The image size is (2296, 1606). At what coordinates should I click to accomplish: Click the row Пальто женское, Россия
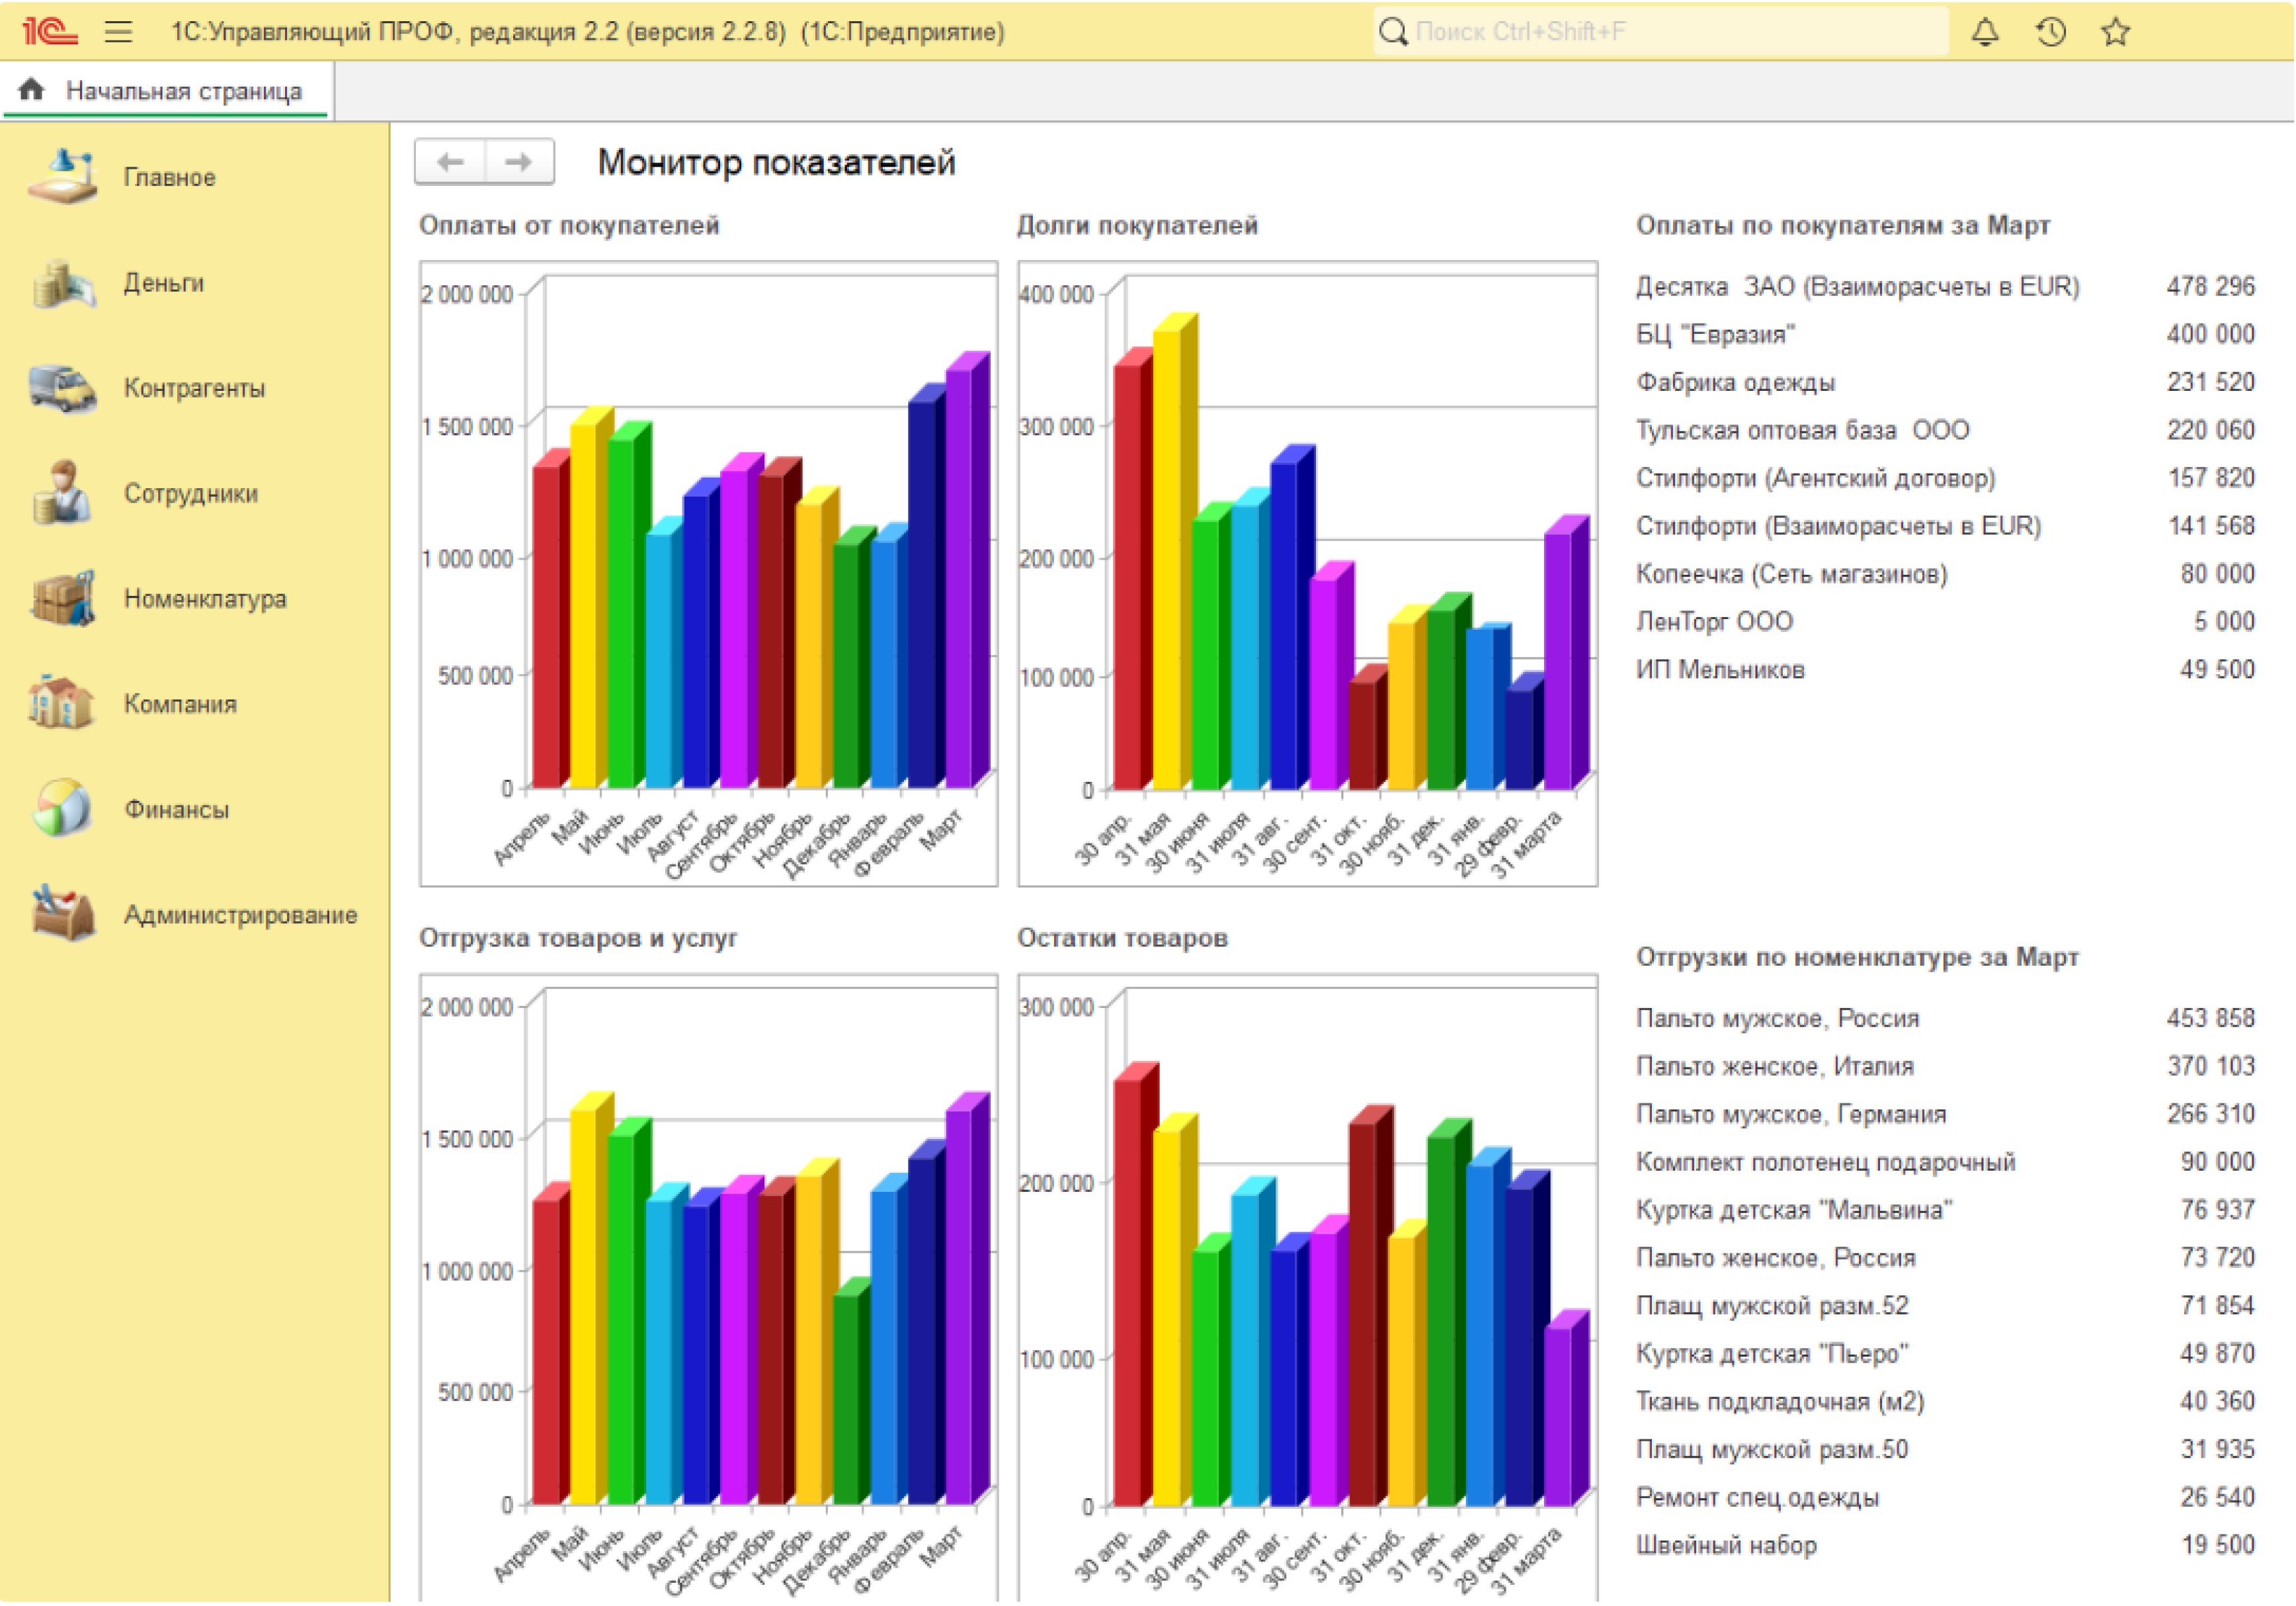point(1945,1258)
